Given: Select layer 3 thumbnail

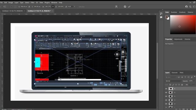Looking at the screenshot, I should [171, 100].
